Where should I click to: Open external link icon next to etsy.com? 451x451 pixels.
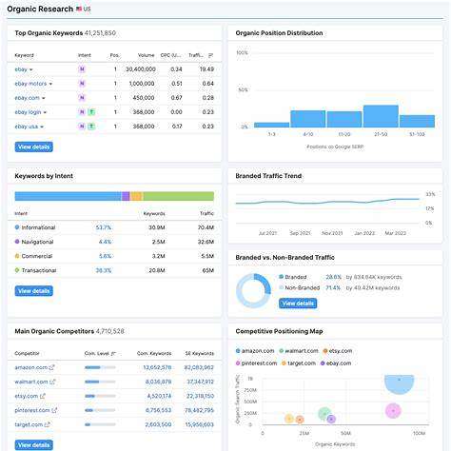pos(43,396)
